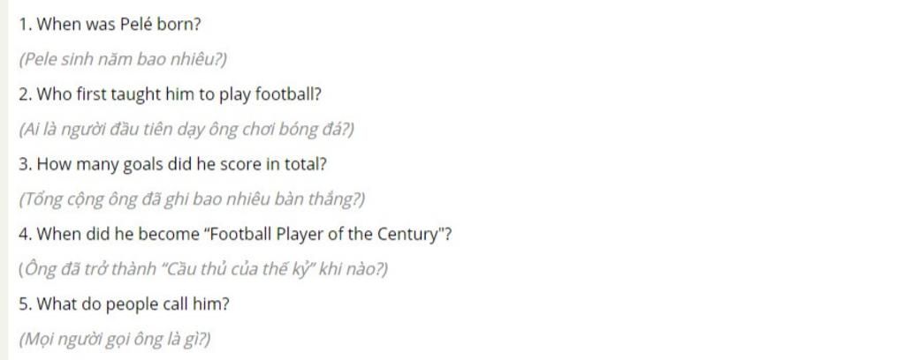Click the number '1.' at the first question
This screenshot has height=360, width=905.
tap(26, 24)
